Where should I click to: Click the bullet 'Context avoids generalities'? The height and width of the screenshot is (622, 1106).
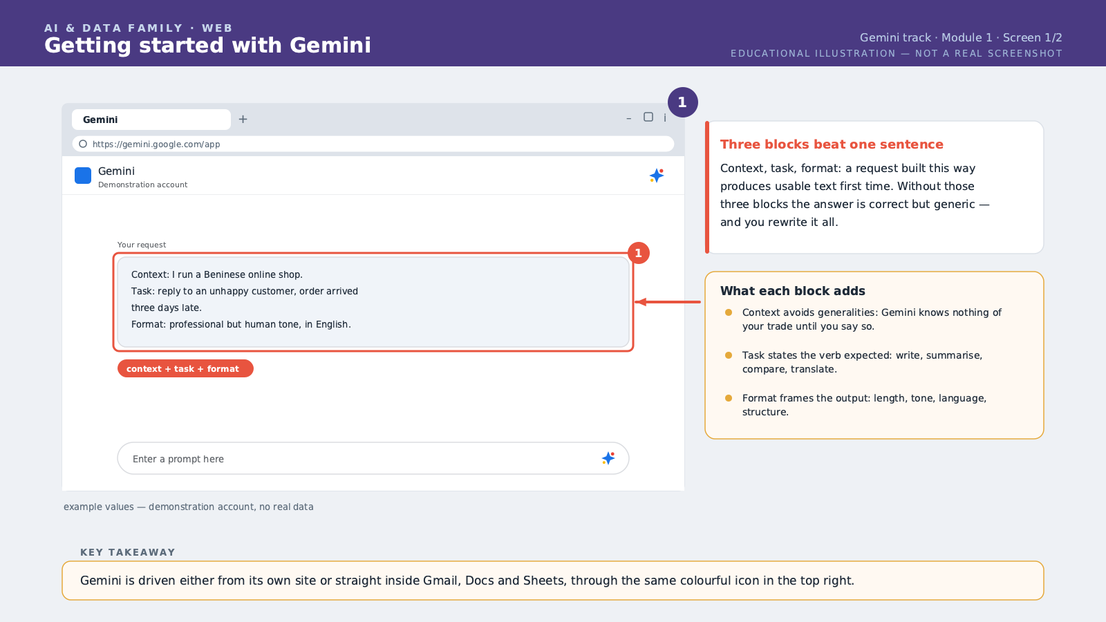[872, 319]
